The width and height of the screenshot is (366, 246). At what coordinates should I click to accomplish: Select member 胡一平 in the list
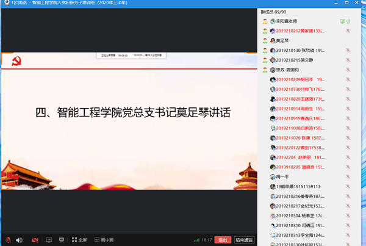coord(284,177)
